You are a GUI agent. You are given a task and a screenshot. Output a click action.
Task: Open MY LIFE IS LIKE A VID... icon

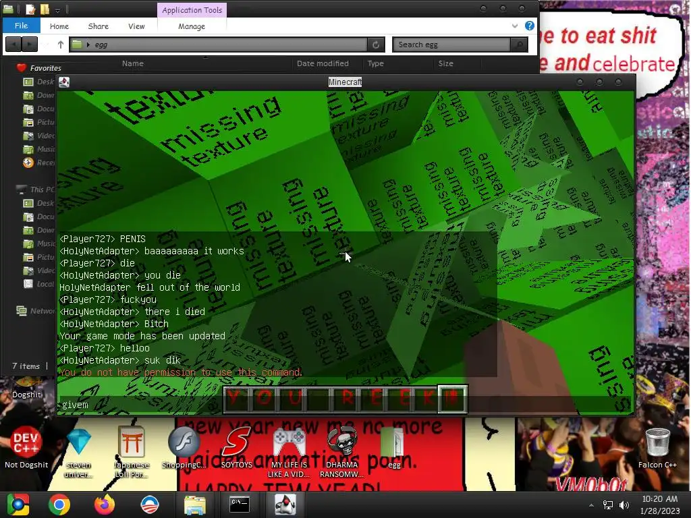(x=289, y=453)
